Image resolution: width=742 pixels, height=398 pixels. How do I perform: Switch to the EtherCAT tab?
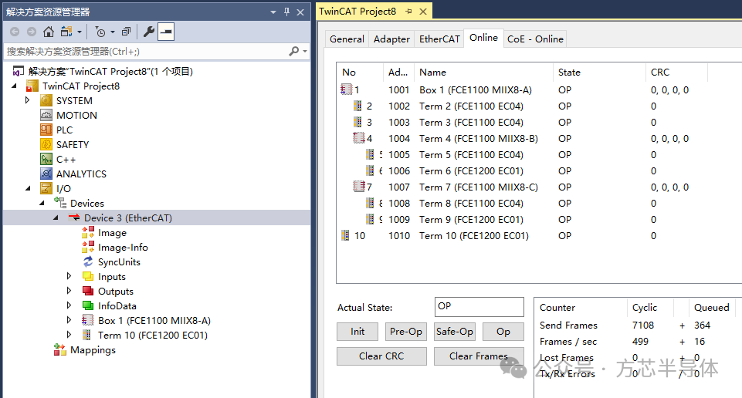point(439,39)
